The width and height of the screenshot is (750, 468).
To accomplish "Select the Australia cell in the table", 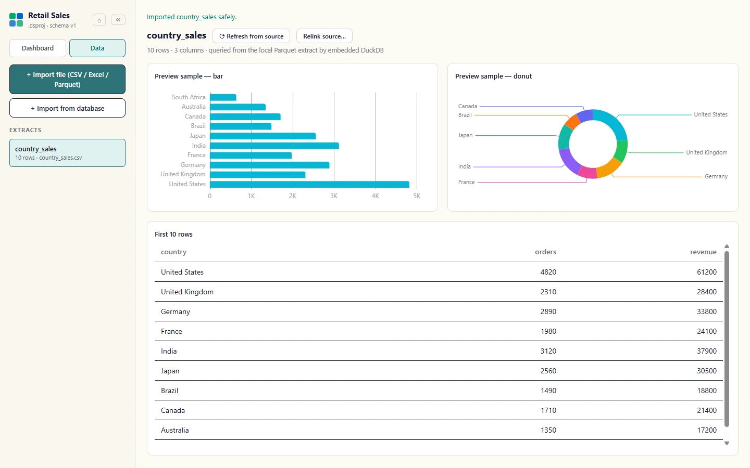I will (174, 430).
